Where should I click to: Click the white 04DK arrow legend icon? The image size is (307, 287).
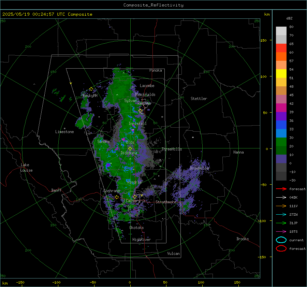[281, 198]
